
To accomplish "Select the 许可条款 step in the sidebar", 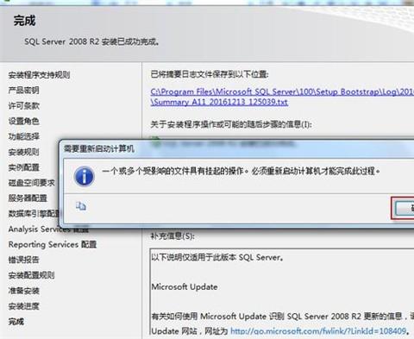I will click(23, 106).
